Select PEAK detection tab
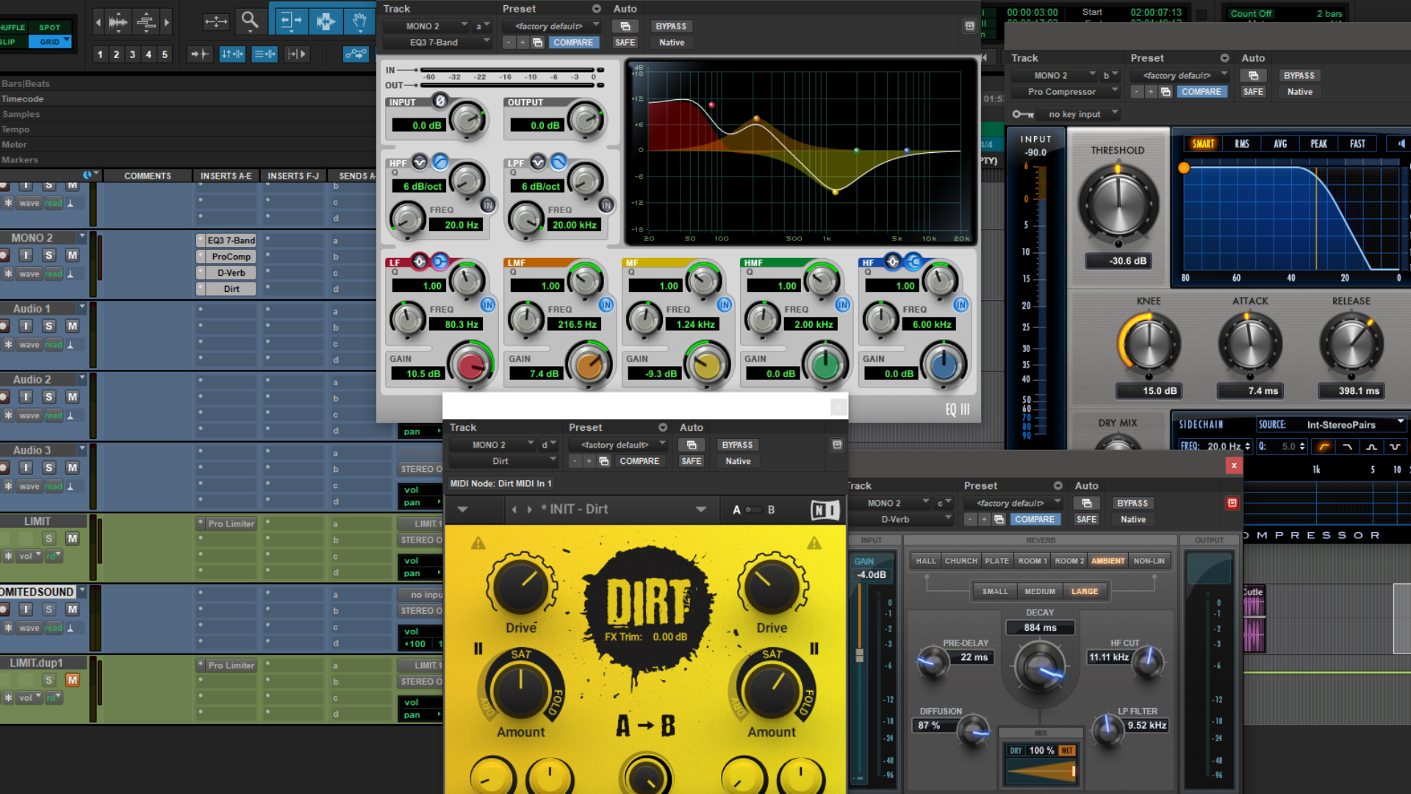Image resolution: width=1411 pixels, height=794 pixels. pos(1318,144)
